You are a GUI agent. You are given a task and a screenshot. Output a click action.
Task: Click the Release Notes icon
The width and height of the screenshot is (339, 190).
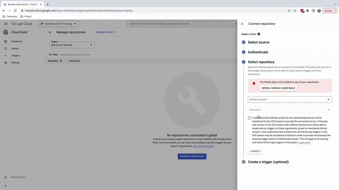(6, 177)
